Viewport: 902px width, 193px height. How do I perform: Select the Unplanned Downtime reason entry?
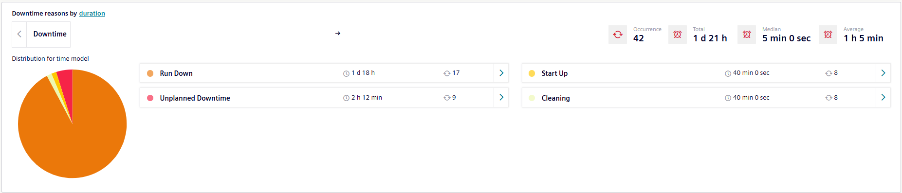(195, 98)
